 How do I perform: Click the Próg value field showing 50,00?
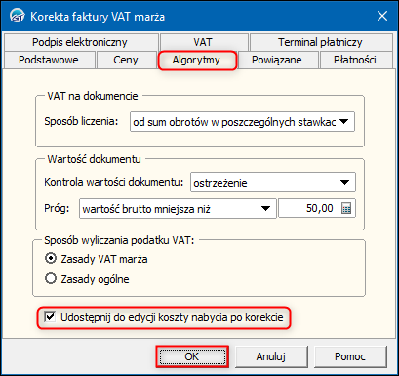(x=309, y=208)
